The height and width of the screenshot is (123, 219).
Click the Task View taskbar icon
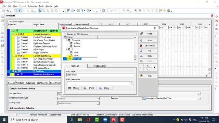click(x=71, y=120)
